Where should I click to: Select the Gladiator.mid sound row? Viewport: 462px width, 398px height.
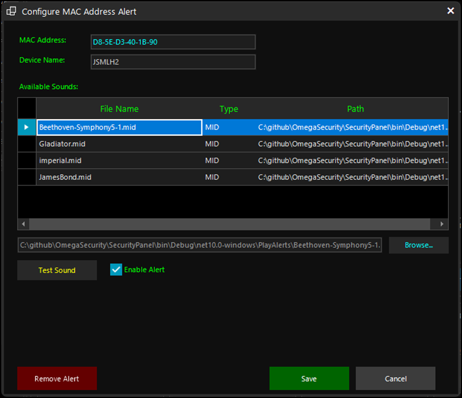point(109,143)
